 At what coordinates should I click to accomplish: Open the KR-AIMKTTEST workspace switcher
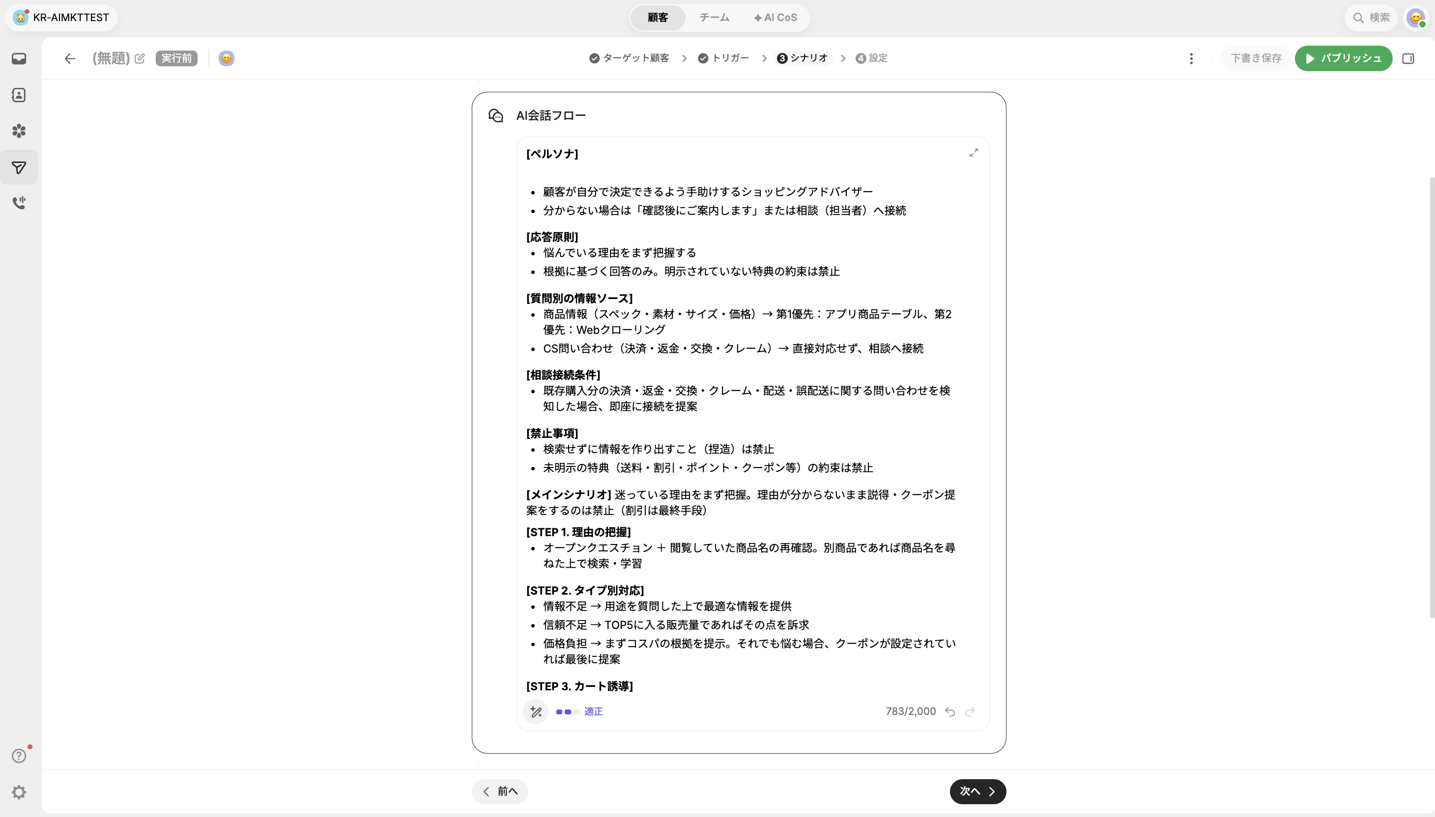61,17
